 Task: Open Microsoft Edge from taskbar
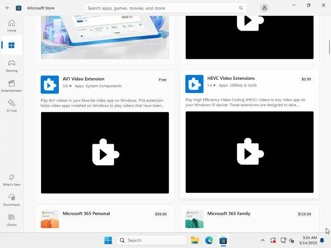pyautogui.click(x=209, y=240)
